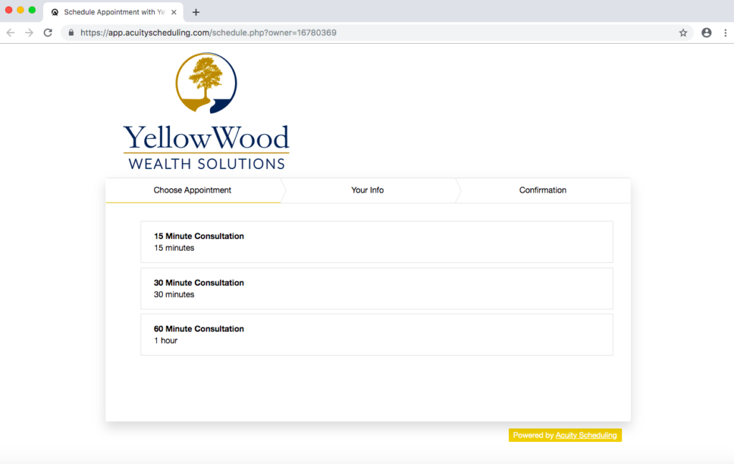The image size is (734, 464).
Task: Maximize the browser window with green button
Action: tap(32, 10)
